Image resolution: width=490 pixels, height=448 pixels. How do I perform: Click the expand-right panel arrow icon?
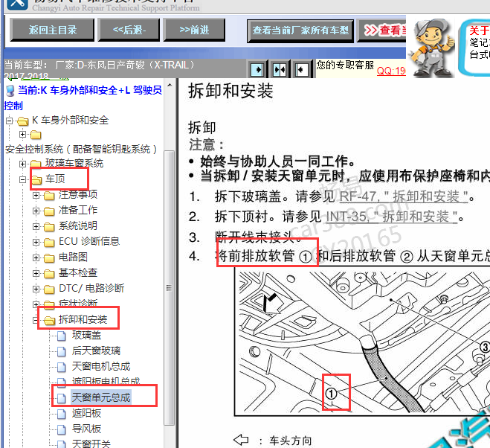pos(258,69)
